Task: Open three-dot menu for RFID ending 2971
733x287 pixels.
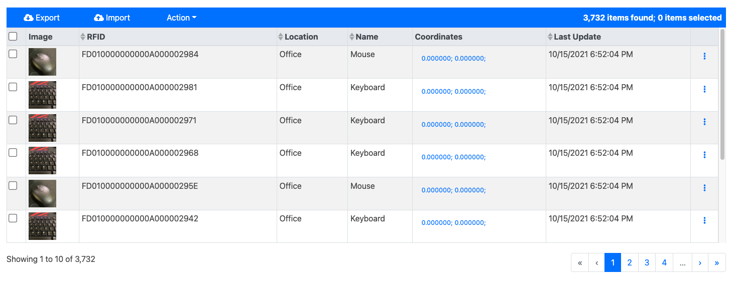Action: (704, 122)
